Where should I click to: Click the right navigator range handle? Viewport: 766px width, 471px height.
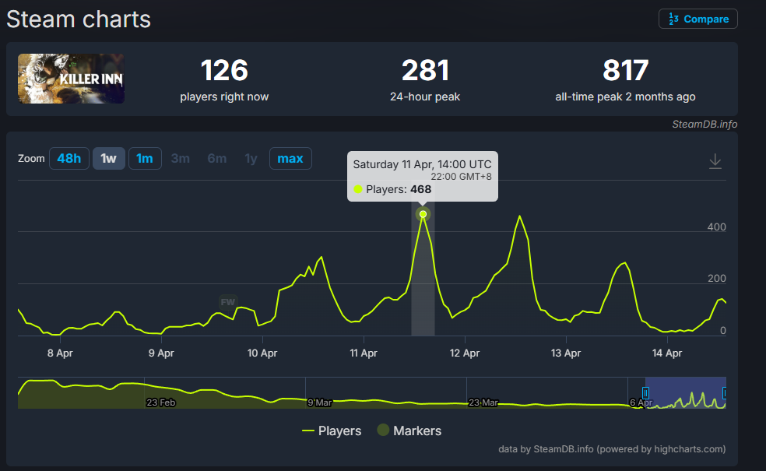point(725,393)
